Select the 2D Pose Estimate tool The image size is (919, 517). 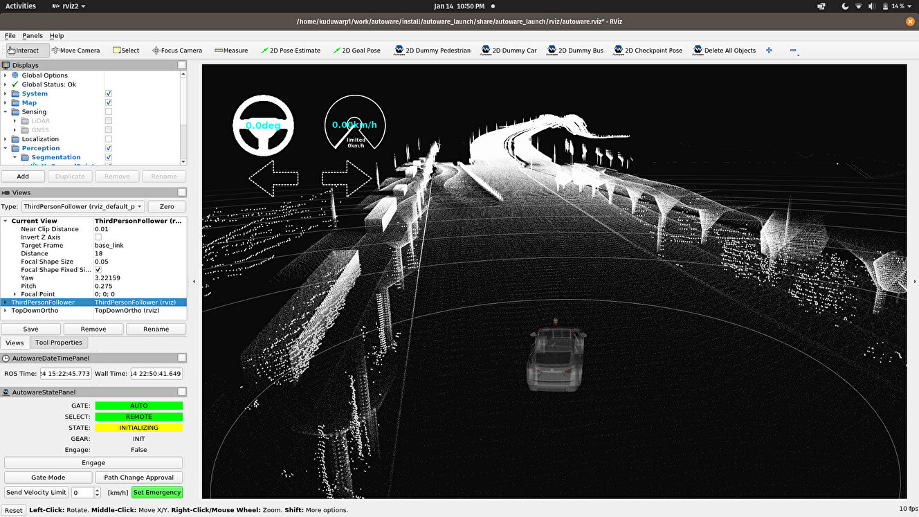(291, 51)
